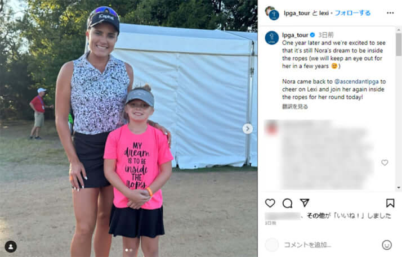Click the comments scrollbar down arrow
This screenshot has width=402, height=257.
click(x=399, y=188)
